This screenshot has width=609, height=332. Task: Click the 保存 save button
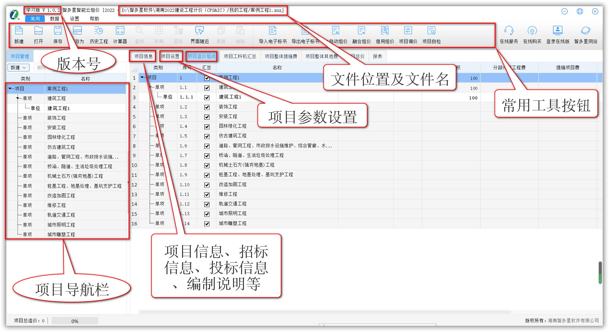point(58,34)
